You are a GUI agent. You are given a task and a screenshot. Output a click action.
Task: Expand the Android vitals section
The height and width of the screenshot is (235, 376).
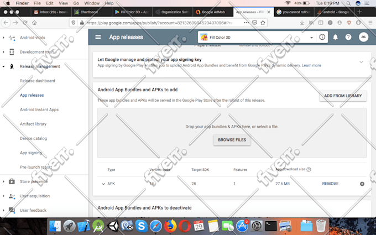[x=3, y=38]
